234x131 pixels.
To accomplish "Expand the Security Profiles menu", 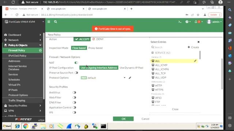I will (23, 106).
